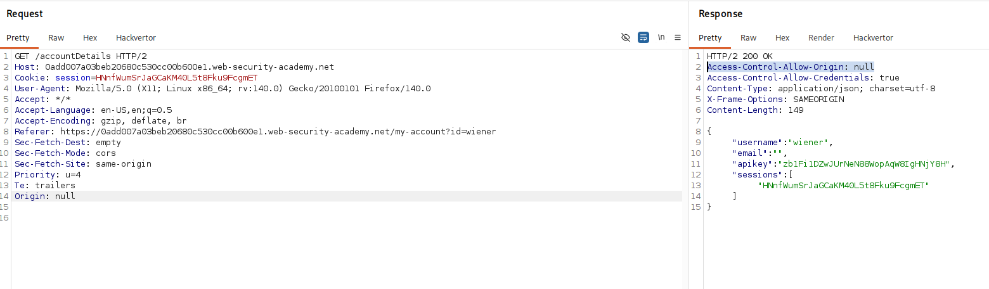Screen dimensions: 989x289
Task: Open the Response Hex tab
Action: (x=782, y=37)
